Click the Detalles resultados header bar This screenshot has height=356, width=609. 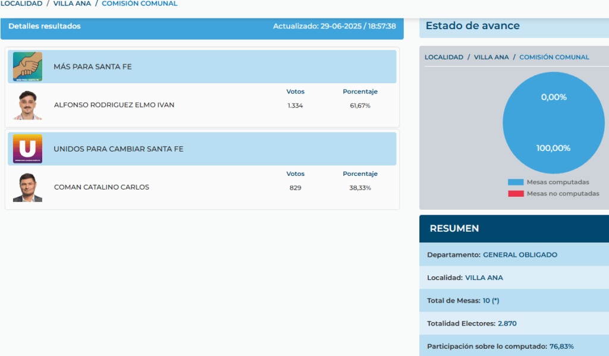[45, 26]
